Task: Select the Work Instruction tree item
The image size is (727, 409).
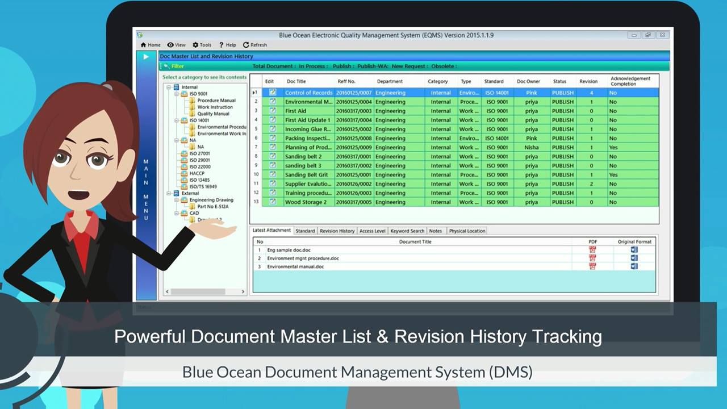Action: (x=215, y=107)
